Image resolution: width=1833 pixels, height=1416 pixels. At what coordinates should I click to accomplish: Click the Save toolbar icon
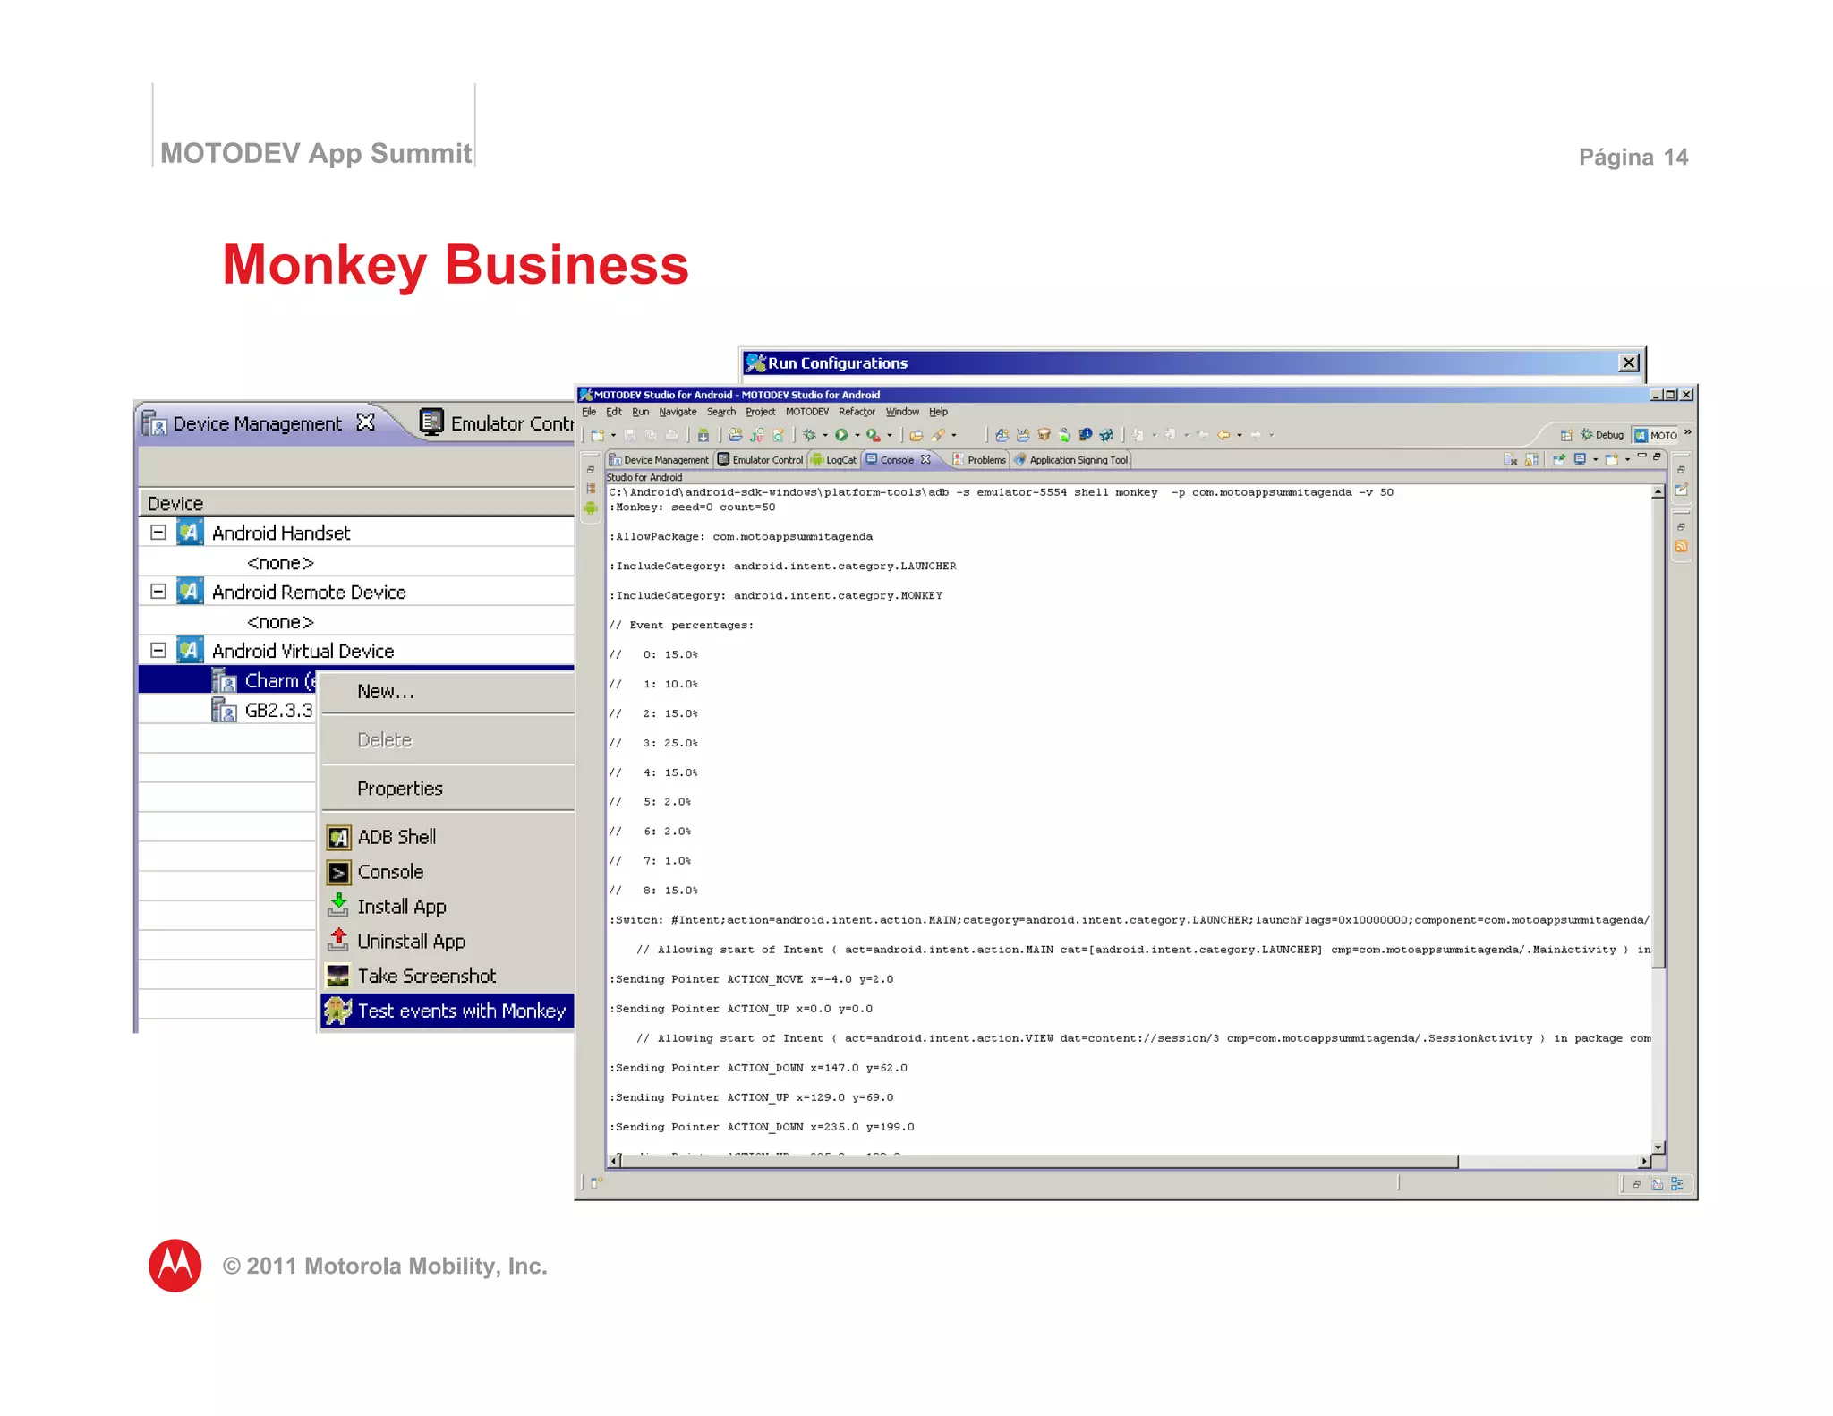point(629,435)
